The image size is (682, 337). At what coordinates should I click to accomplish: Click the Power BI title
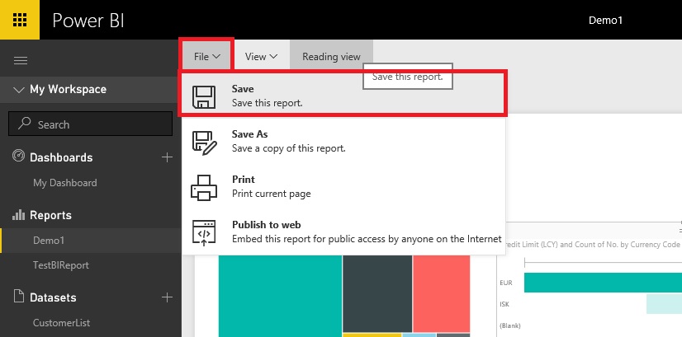coord(88,21)
